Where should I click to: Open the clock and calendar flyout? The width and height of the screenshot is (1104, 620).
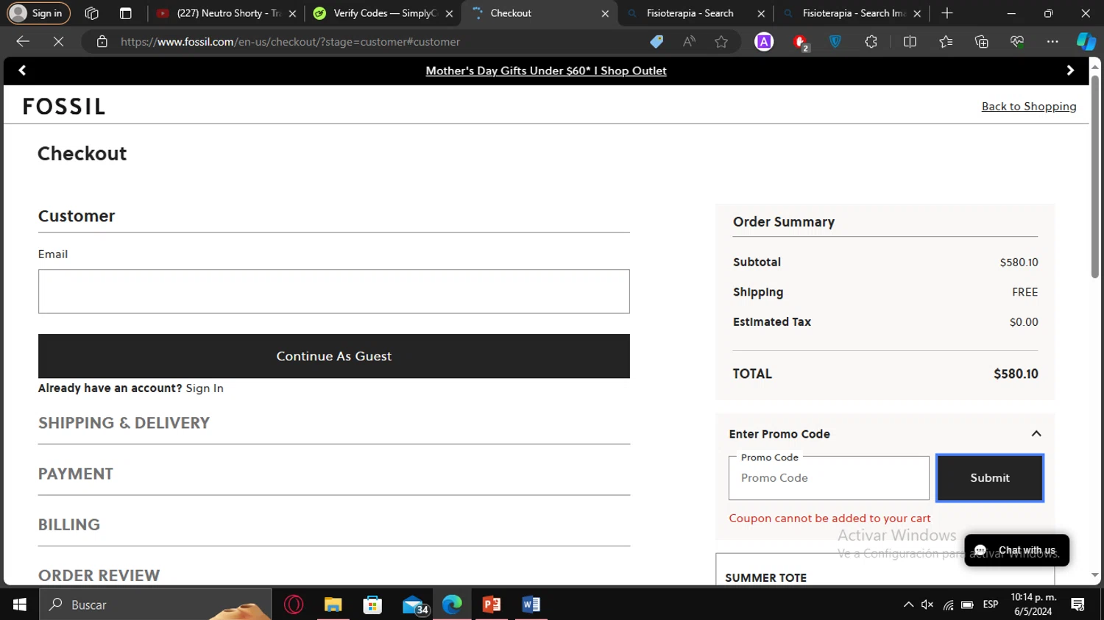(x=1033, y=605)
